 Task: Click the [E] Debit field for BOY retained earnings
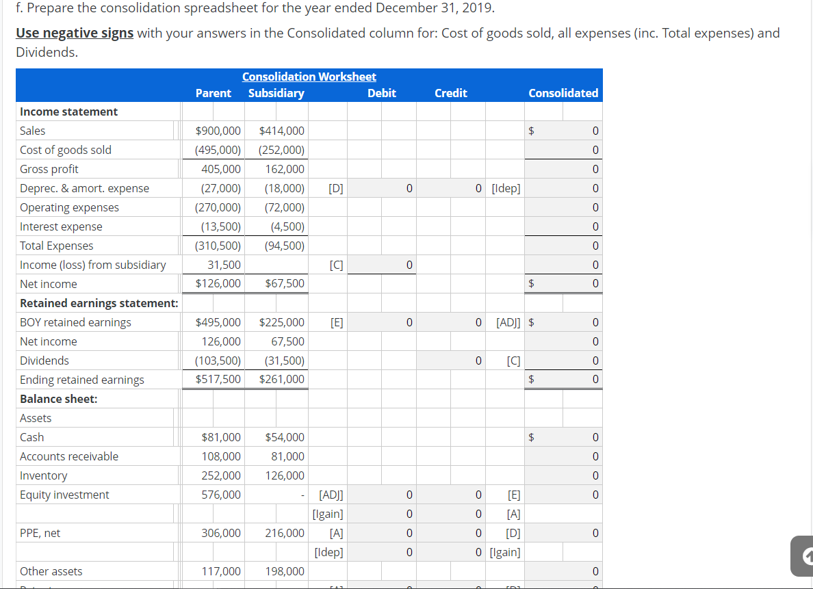381,322
